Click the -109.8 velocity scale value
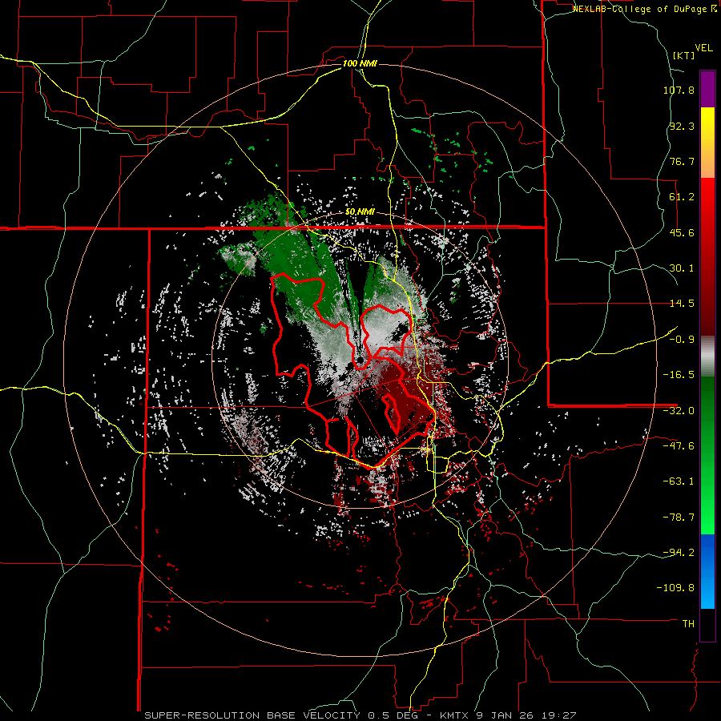 pos(676,588)
